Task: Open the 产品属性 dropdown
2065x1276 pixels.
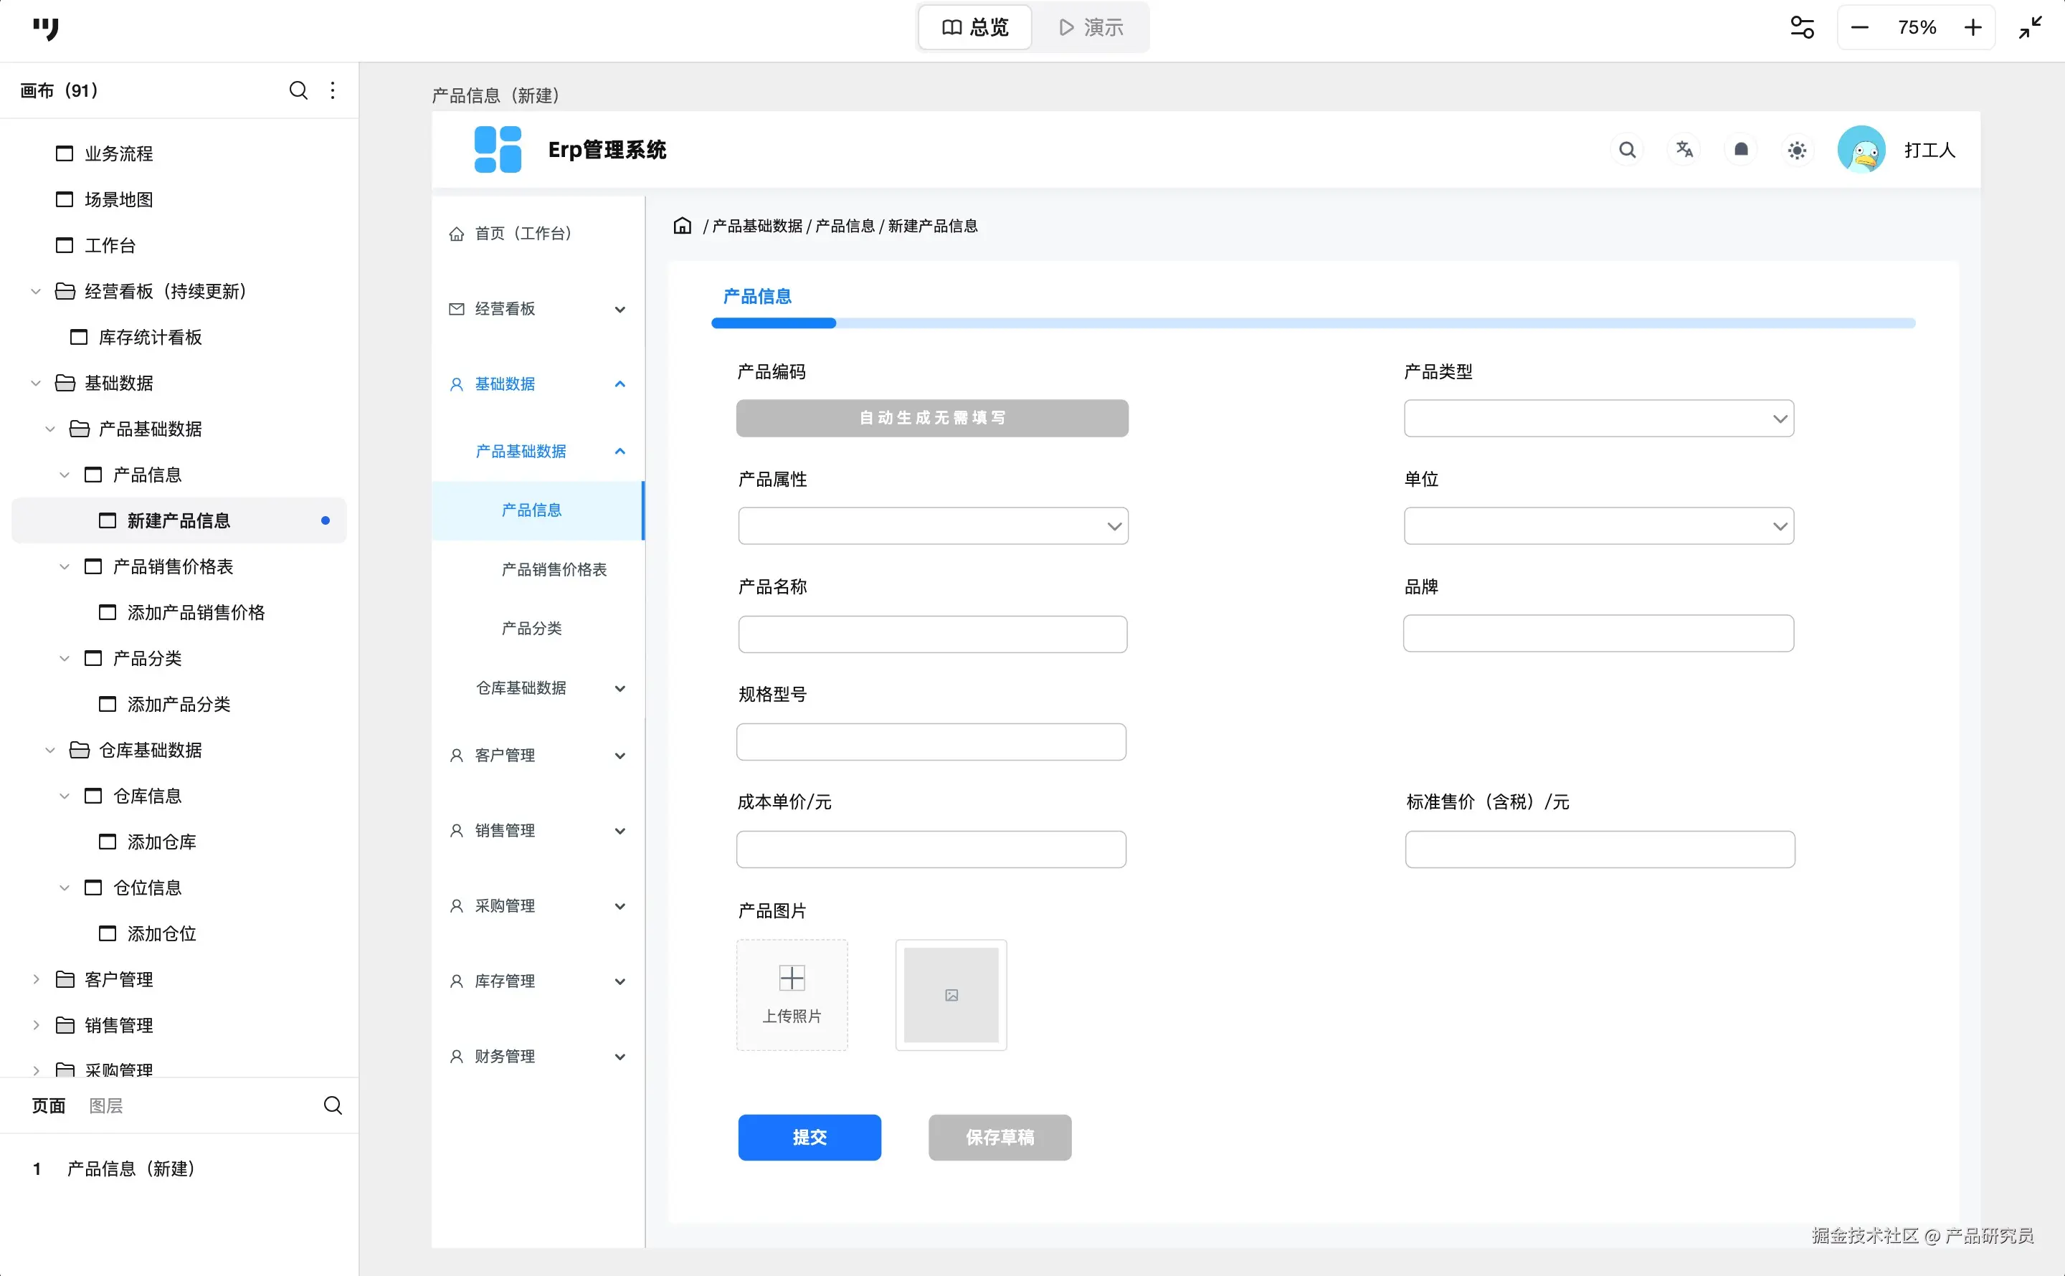Action: tap(933, 525)
